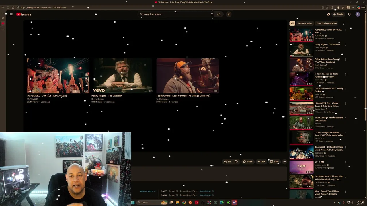Like the video with thumbs up
The width and height of the screenshot is (367, 206).
point(227,162)
